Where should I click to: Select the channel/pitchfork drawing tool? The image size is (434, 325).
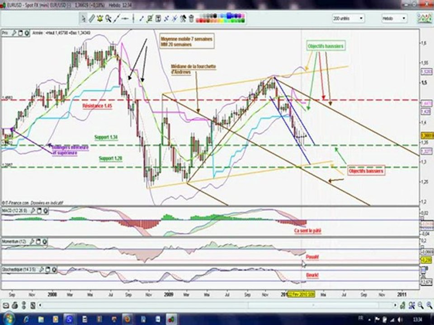click(150, 19)
